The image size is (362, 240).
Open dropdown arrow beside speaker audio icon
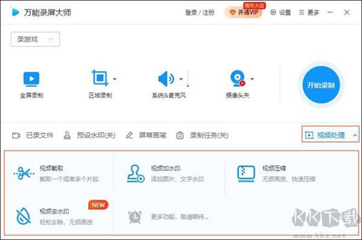tap(181, 79)
